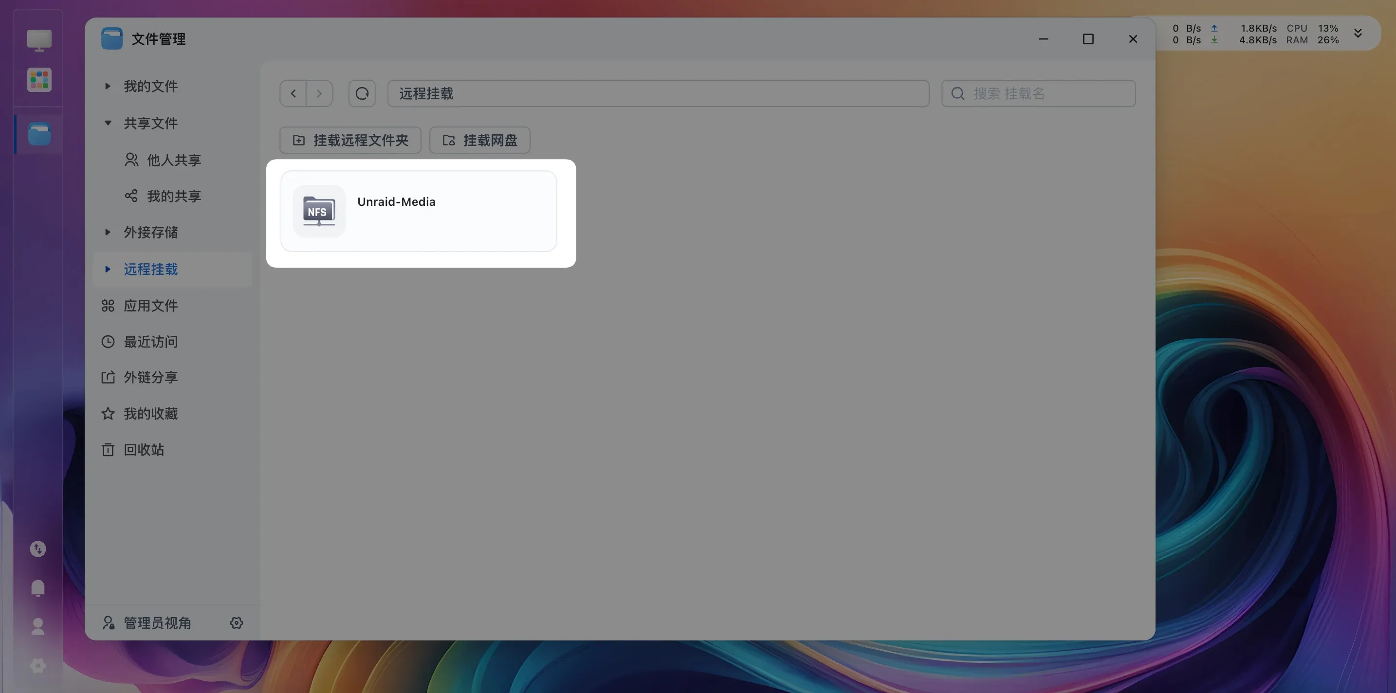Open the app grid icon in dock
The width and height of the screenshot is (1396, 693).
(x=39, y=80)
